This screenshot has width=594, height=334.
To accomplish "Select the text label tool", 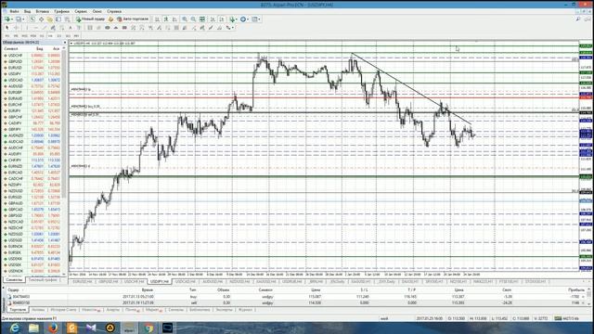I will 79,28.
